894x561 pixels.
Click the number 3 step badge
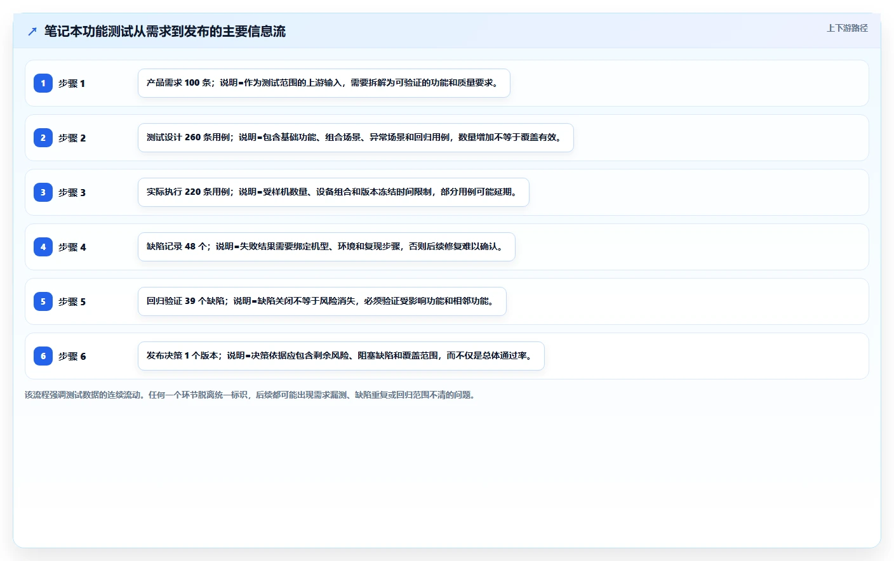43,192
